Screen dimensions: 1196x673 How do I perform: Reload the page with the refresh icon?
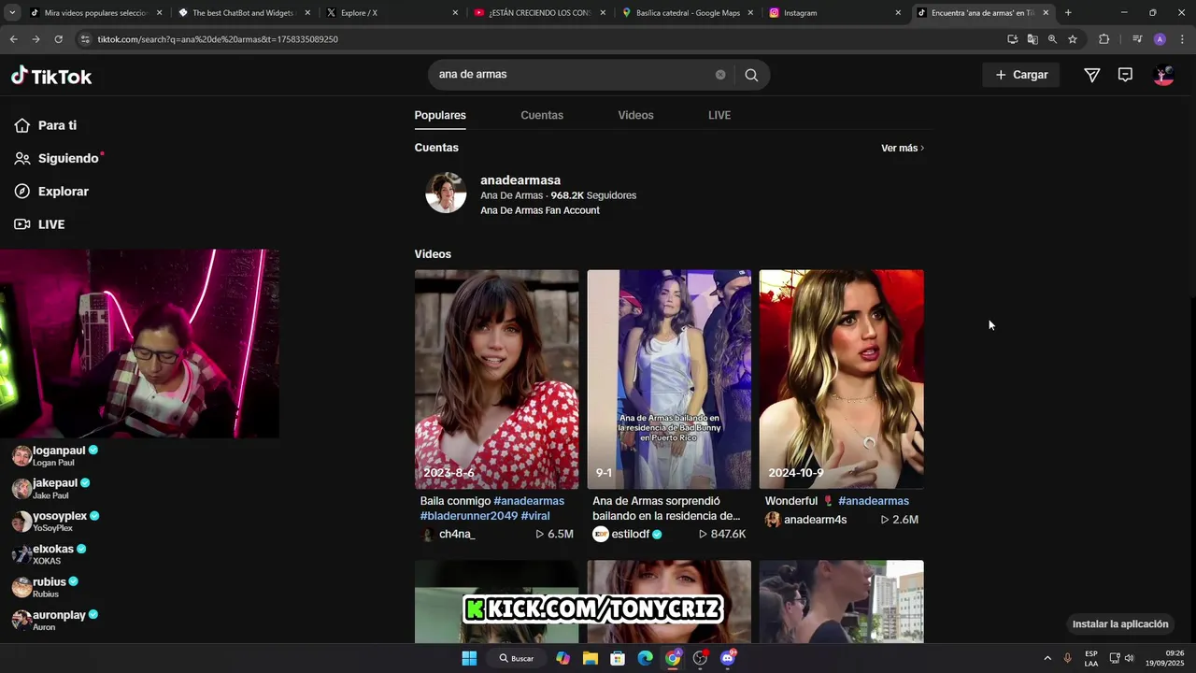[58, 39]
